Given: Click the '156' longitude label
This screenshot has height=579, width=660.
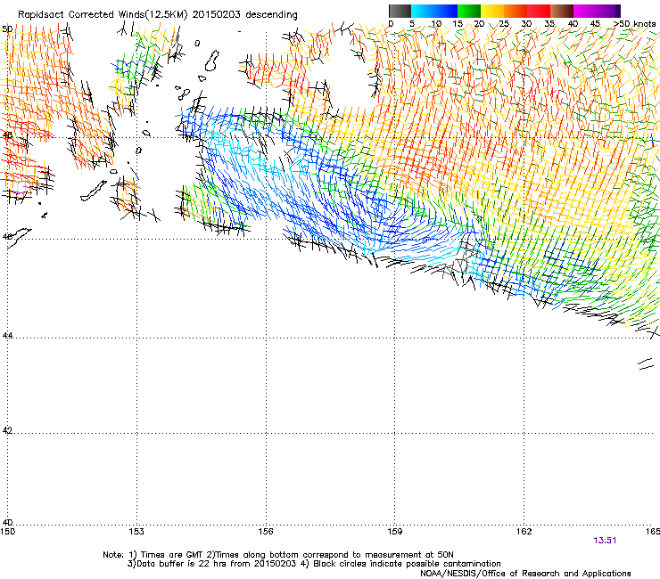Looking at the screenshot, I should click(266, 532).
